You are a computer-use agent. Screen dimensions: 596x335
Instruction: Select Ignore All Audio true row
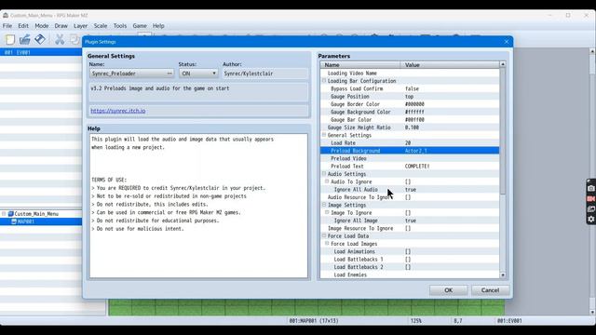(x=410, y=190)
